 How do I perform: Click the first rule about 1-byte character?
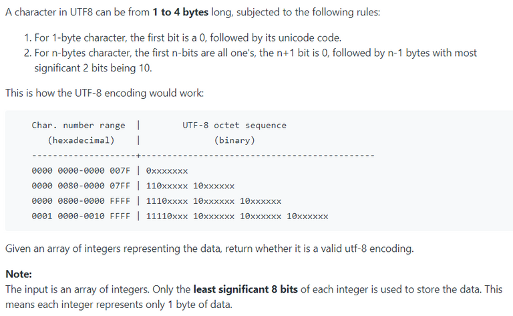tap(183, 38)
